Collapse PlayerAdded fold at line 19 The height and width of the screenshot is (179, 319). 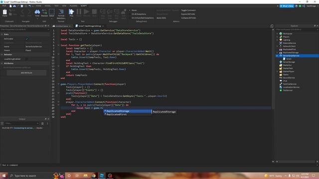58,84
